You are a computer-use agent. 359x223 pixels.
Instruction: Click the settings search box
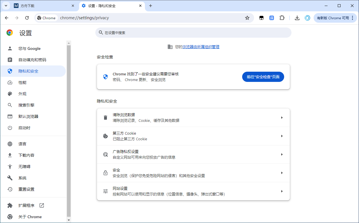pyautogui.click(x=194, y=33)
